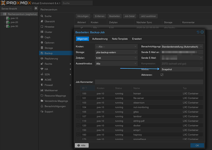Check the row for container 105 gitea

click(78, 112)
